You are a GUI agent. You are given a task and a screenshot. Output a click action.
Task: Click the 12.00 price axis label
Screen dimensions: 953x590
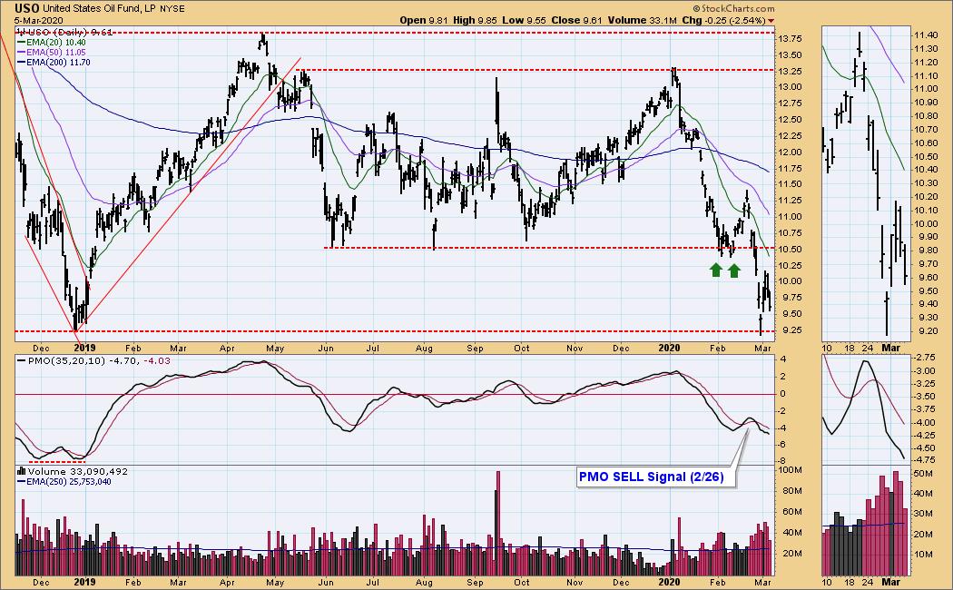pos(789,152)
